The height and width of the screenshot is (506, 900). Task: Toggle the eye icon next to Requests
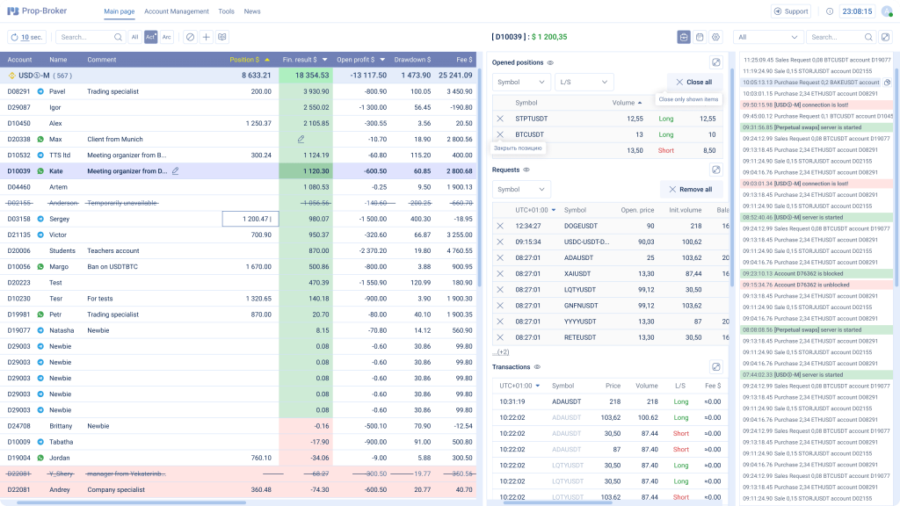pos(526,168)
